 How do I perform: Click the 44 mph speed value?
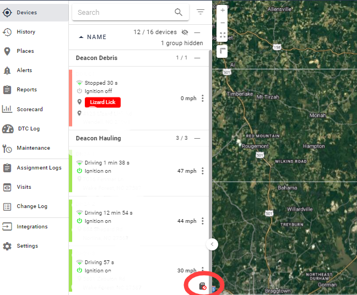[187, 221]
